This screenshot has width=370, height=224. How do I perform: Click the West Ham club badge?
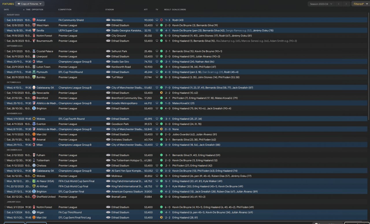(34, 25)
